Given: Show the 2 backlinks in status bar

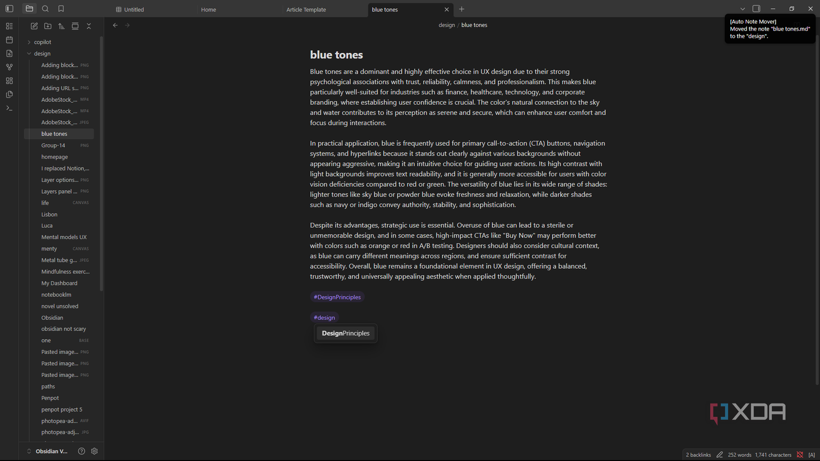Looking at the screenshot, I should point(699,455).
